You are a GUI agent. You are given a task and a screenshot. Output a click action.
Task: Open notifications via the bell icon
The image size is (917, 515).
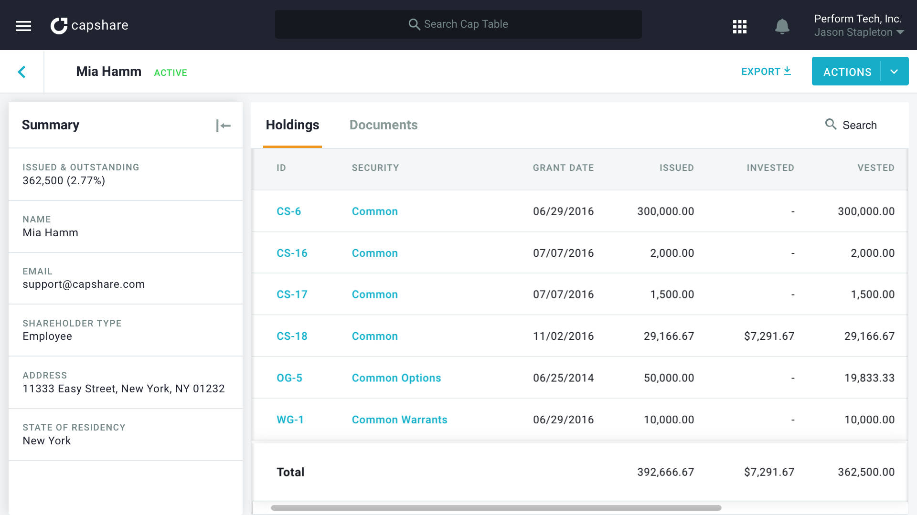[x=782, y=26]
